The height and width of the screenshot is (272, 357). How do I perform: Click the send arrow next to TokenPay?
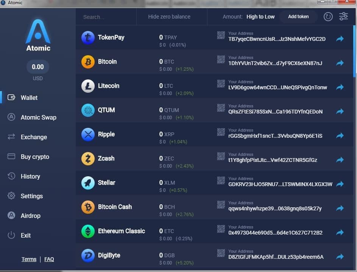tap(340, 39)
